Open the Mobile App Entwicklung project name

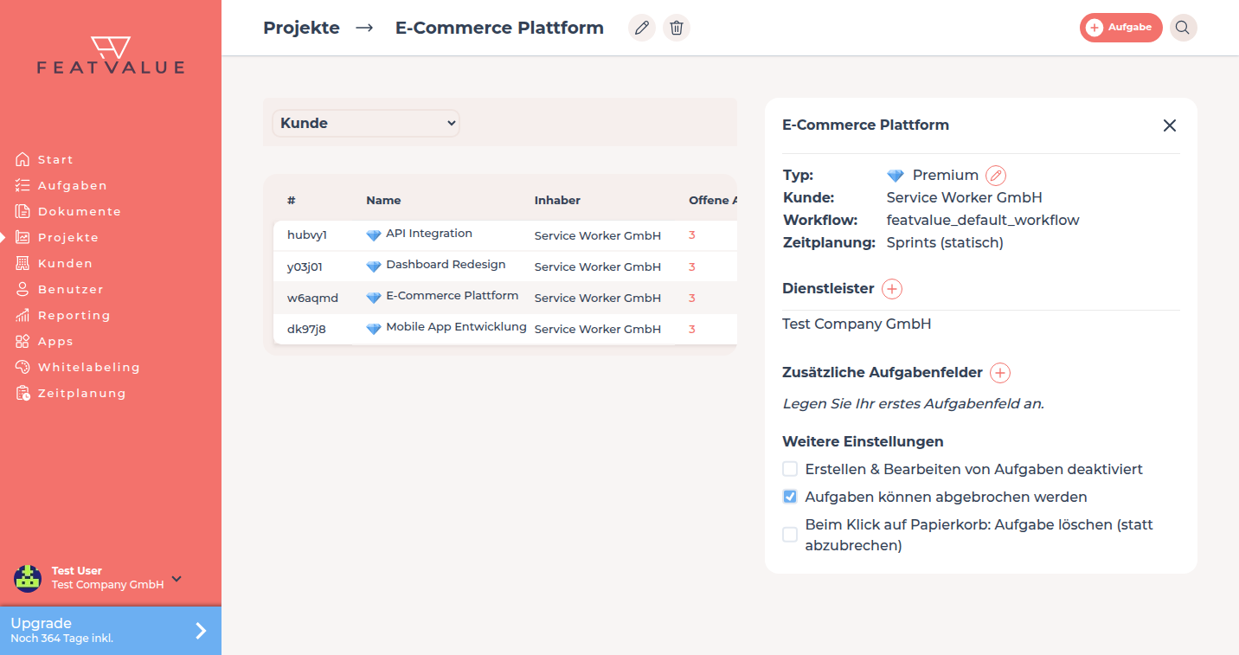(x=456, y=327)
